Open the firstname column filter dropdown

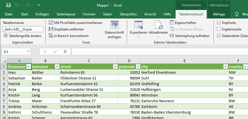[28, 67]
